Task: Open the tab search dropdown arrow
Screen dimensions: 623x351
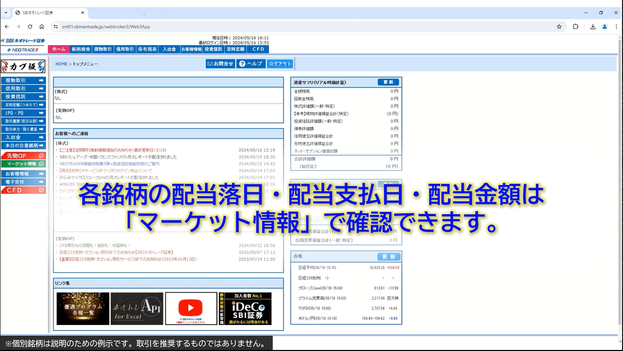Action: click(x=6, y=12)
